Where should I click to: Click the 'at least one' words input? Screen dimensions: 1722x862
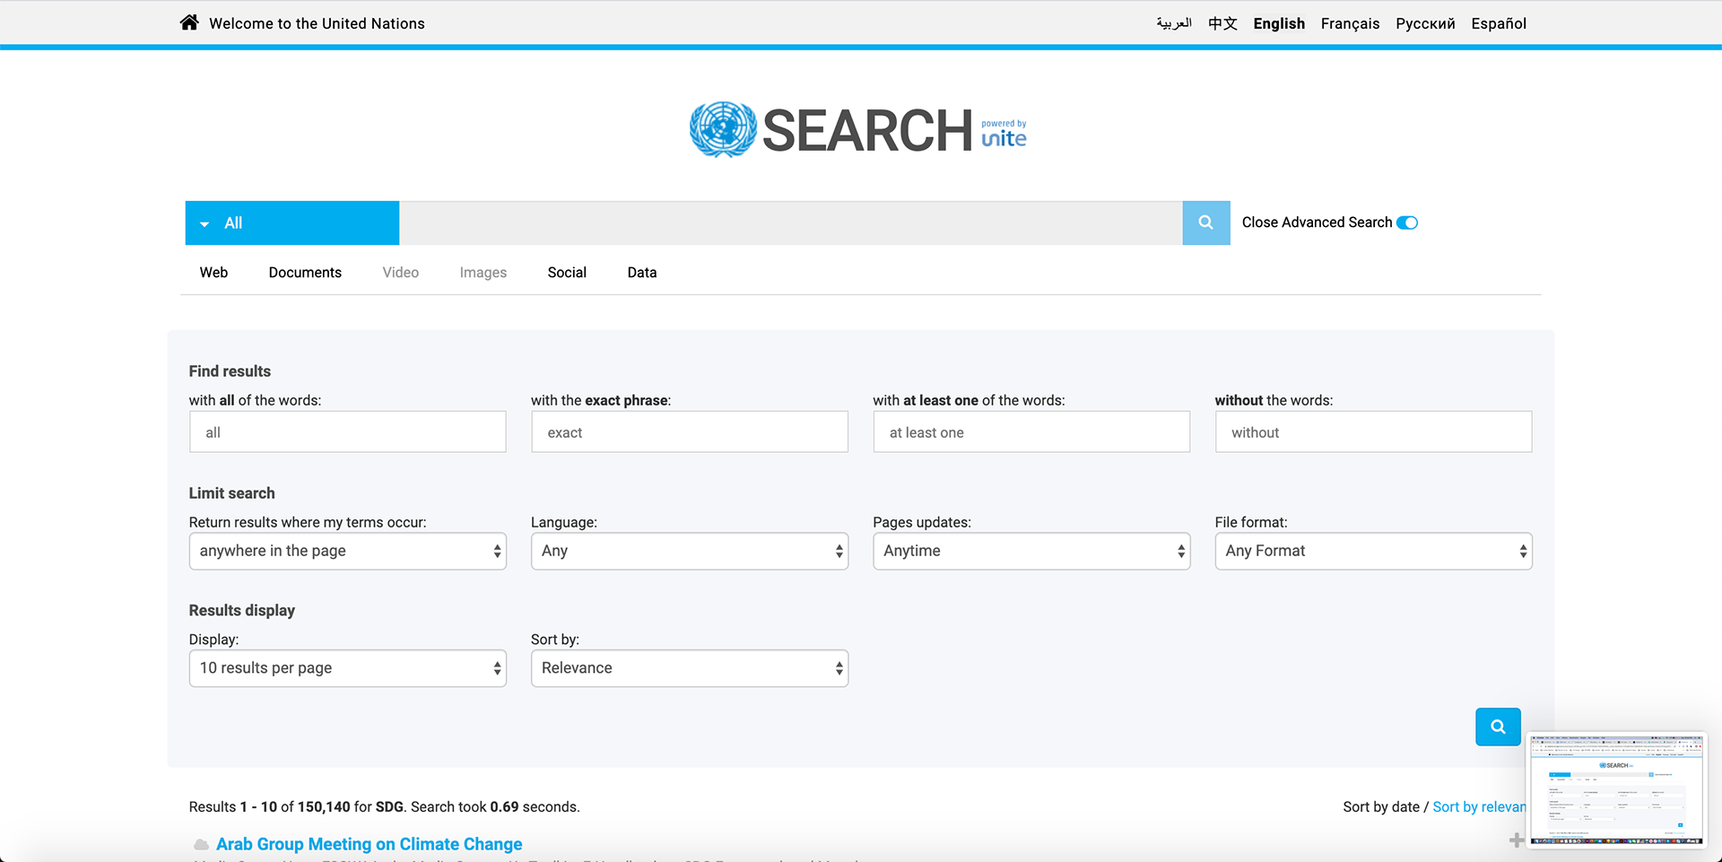1031,432
